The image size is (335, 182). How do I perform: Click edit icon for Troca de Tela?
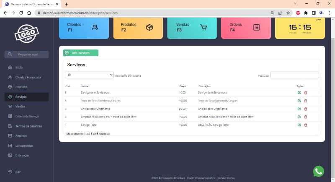pos(299,101)
